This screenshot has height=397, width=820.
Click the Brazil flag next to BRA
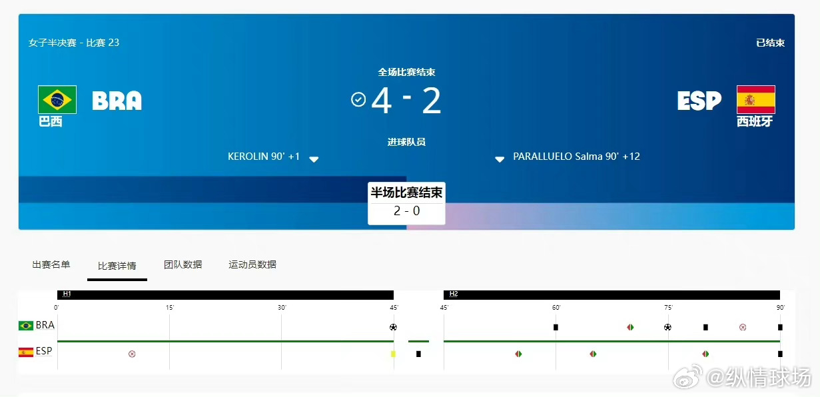[x=58, y=99]
